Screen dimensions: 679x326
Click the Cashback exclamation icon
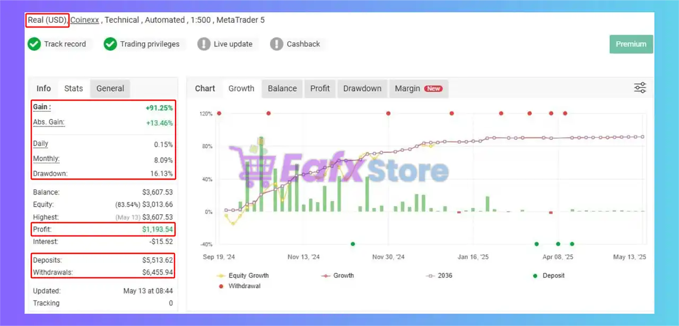pos(276,44)
